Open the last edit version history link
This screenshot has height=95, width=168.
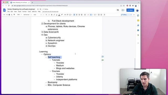pos(50,12)
